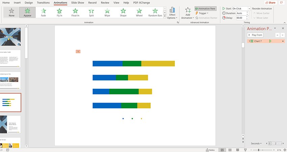The image size is (287, 152).
Task: Select the Chart 7 animation entry
Action: [266, 41]
